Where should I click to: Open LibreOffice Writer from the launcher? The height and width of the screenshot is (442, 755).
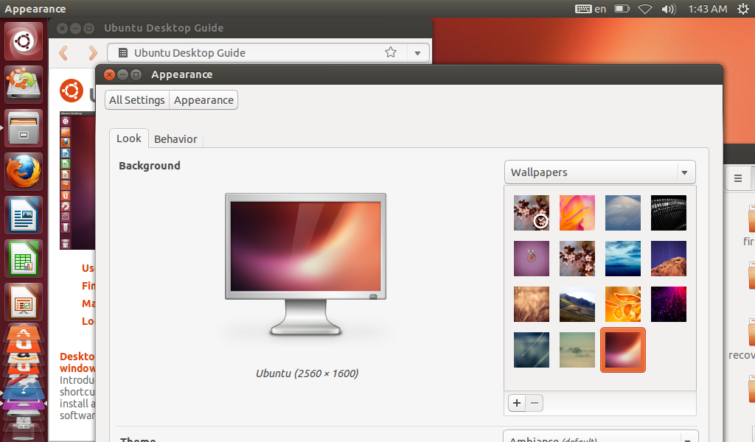click(24, 215)
